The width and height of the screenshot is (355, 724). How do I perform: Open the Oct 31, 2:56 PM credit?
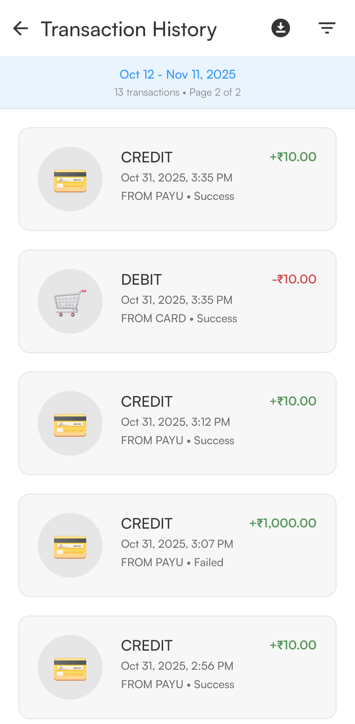(x=177, y=666)
